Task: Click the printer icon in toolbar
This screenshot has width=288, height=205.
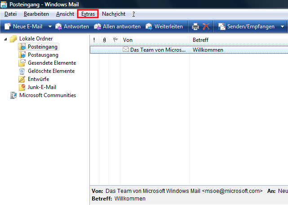Action: click(195, 27)
